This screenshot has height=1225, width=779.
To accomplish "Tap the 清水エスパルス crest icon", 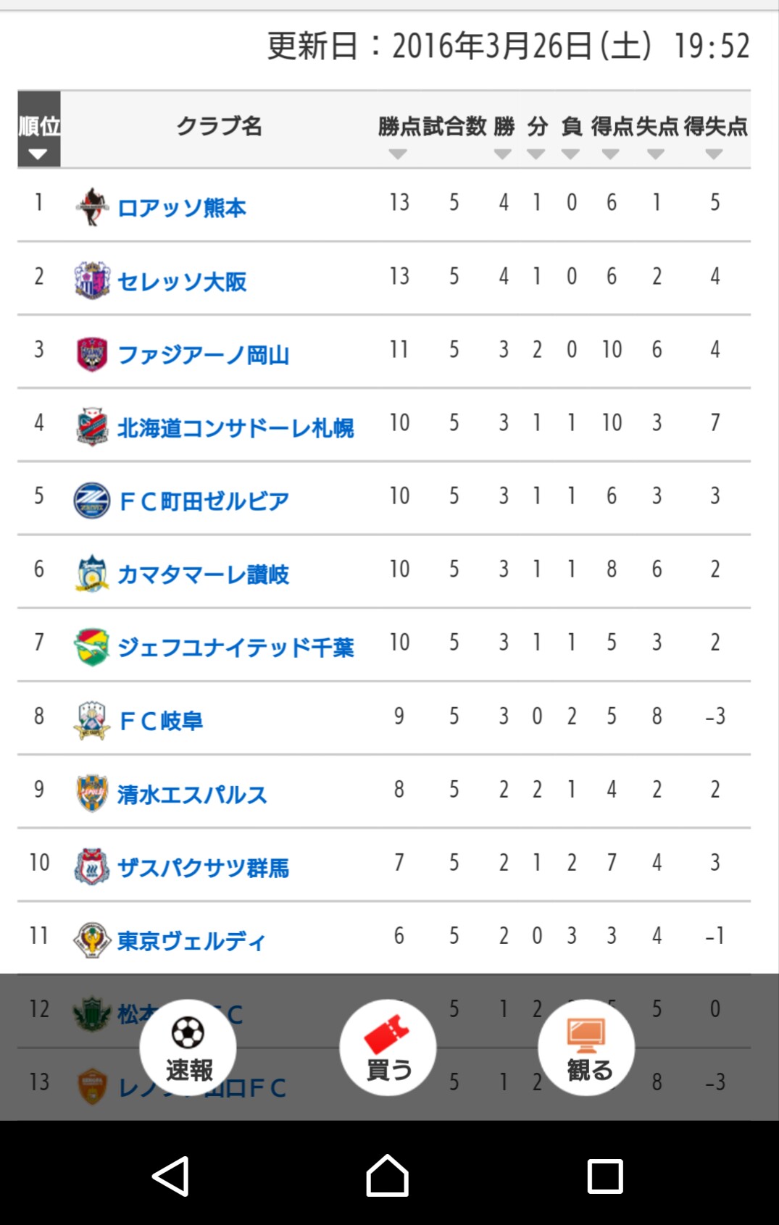I will pos(92,793).
